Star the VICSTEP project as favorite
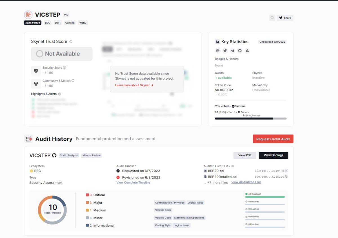Viewport: 338px width, 238px height. 272,17
